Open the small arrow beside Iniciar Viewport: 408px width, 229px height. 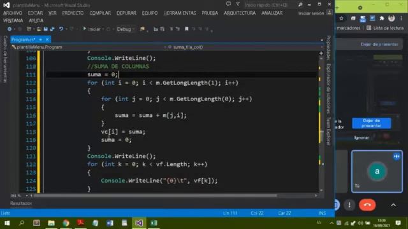coord(103,29)
